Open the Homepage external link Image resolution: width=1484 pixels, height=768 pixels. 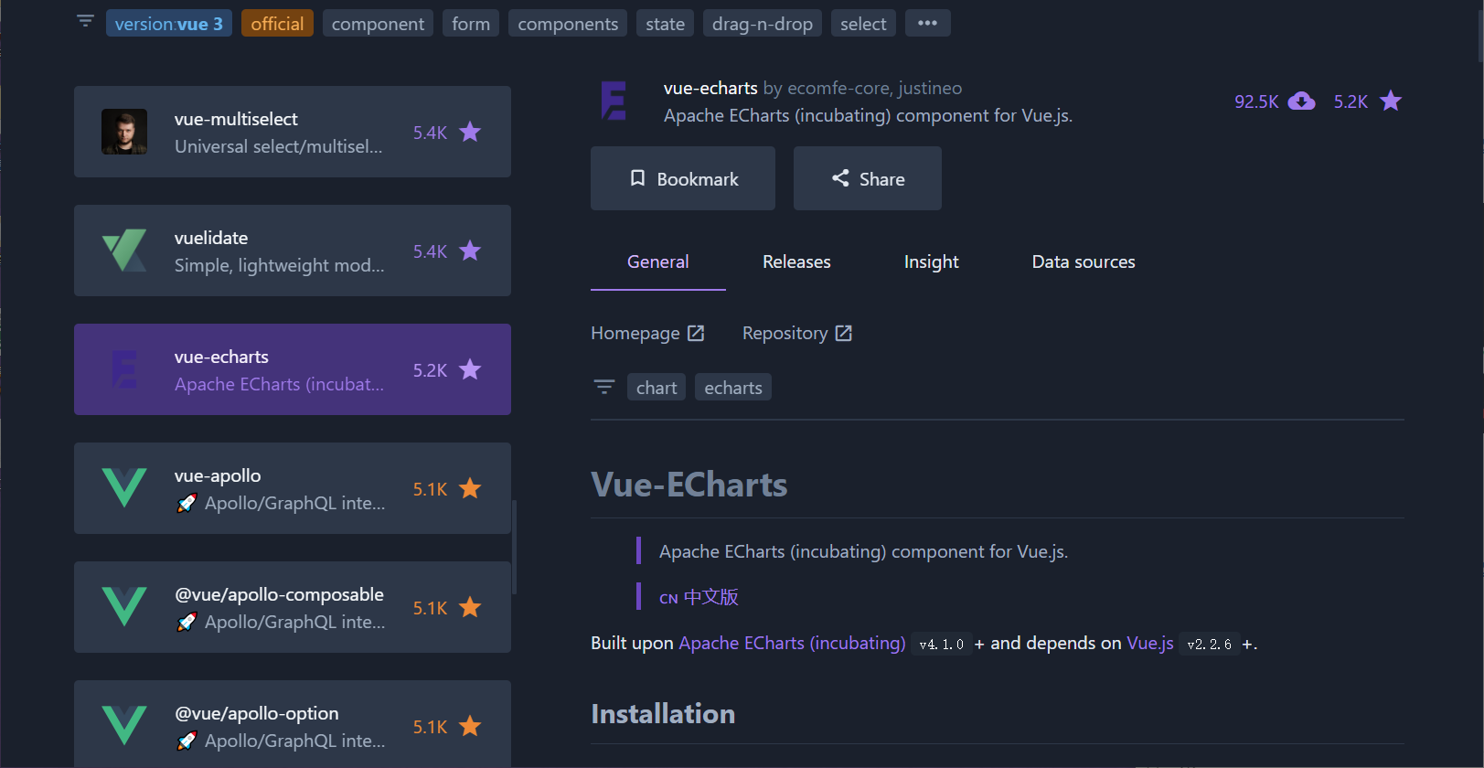(648, 333)
